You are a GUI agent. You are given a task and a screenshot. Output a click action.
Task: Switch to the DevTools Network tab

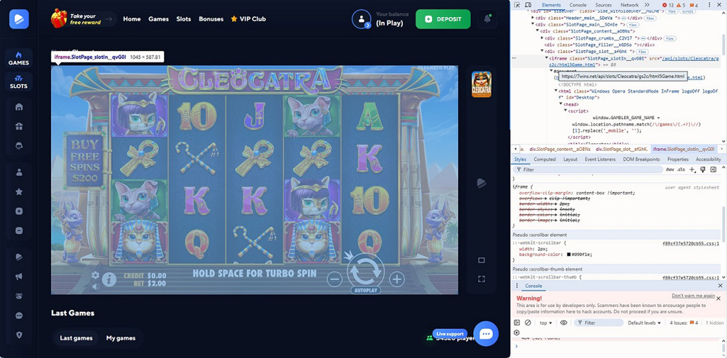click(x=629, y=5)
